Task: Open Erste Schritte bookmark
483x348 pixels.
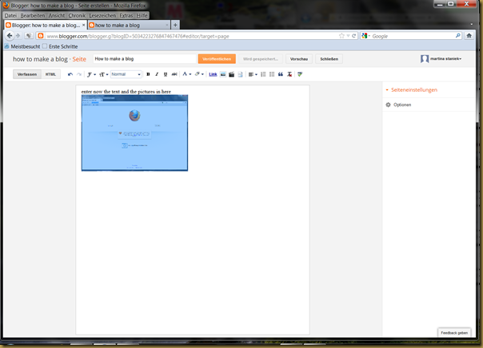Action: pyautogui.click(x=60, y=46)
